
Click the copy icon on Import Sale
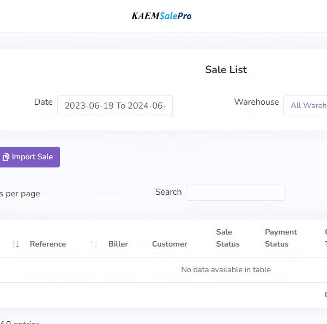click(6, 157)
